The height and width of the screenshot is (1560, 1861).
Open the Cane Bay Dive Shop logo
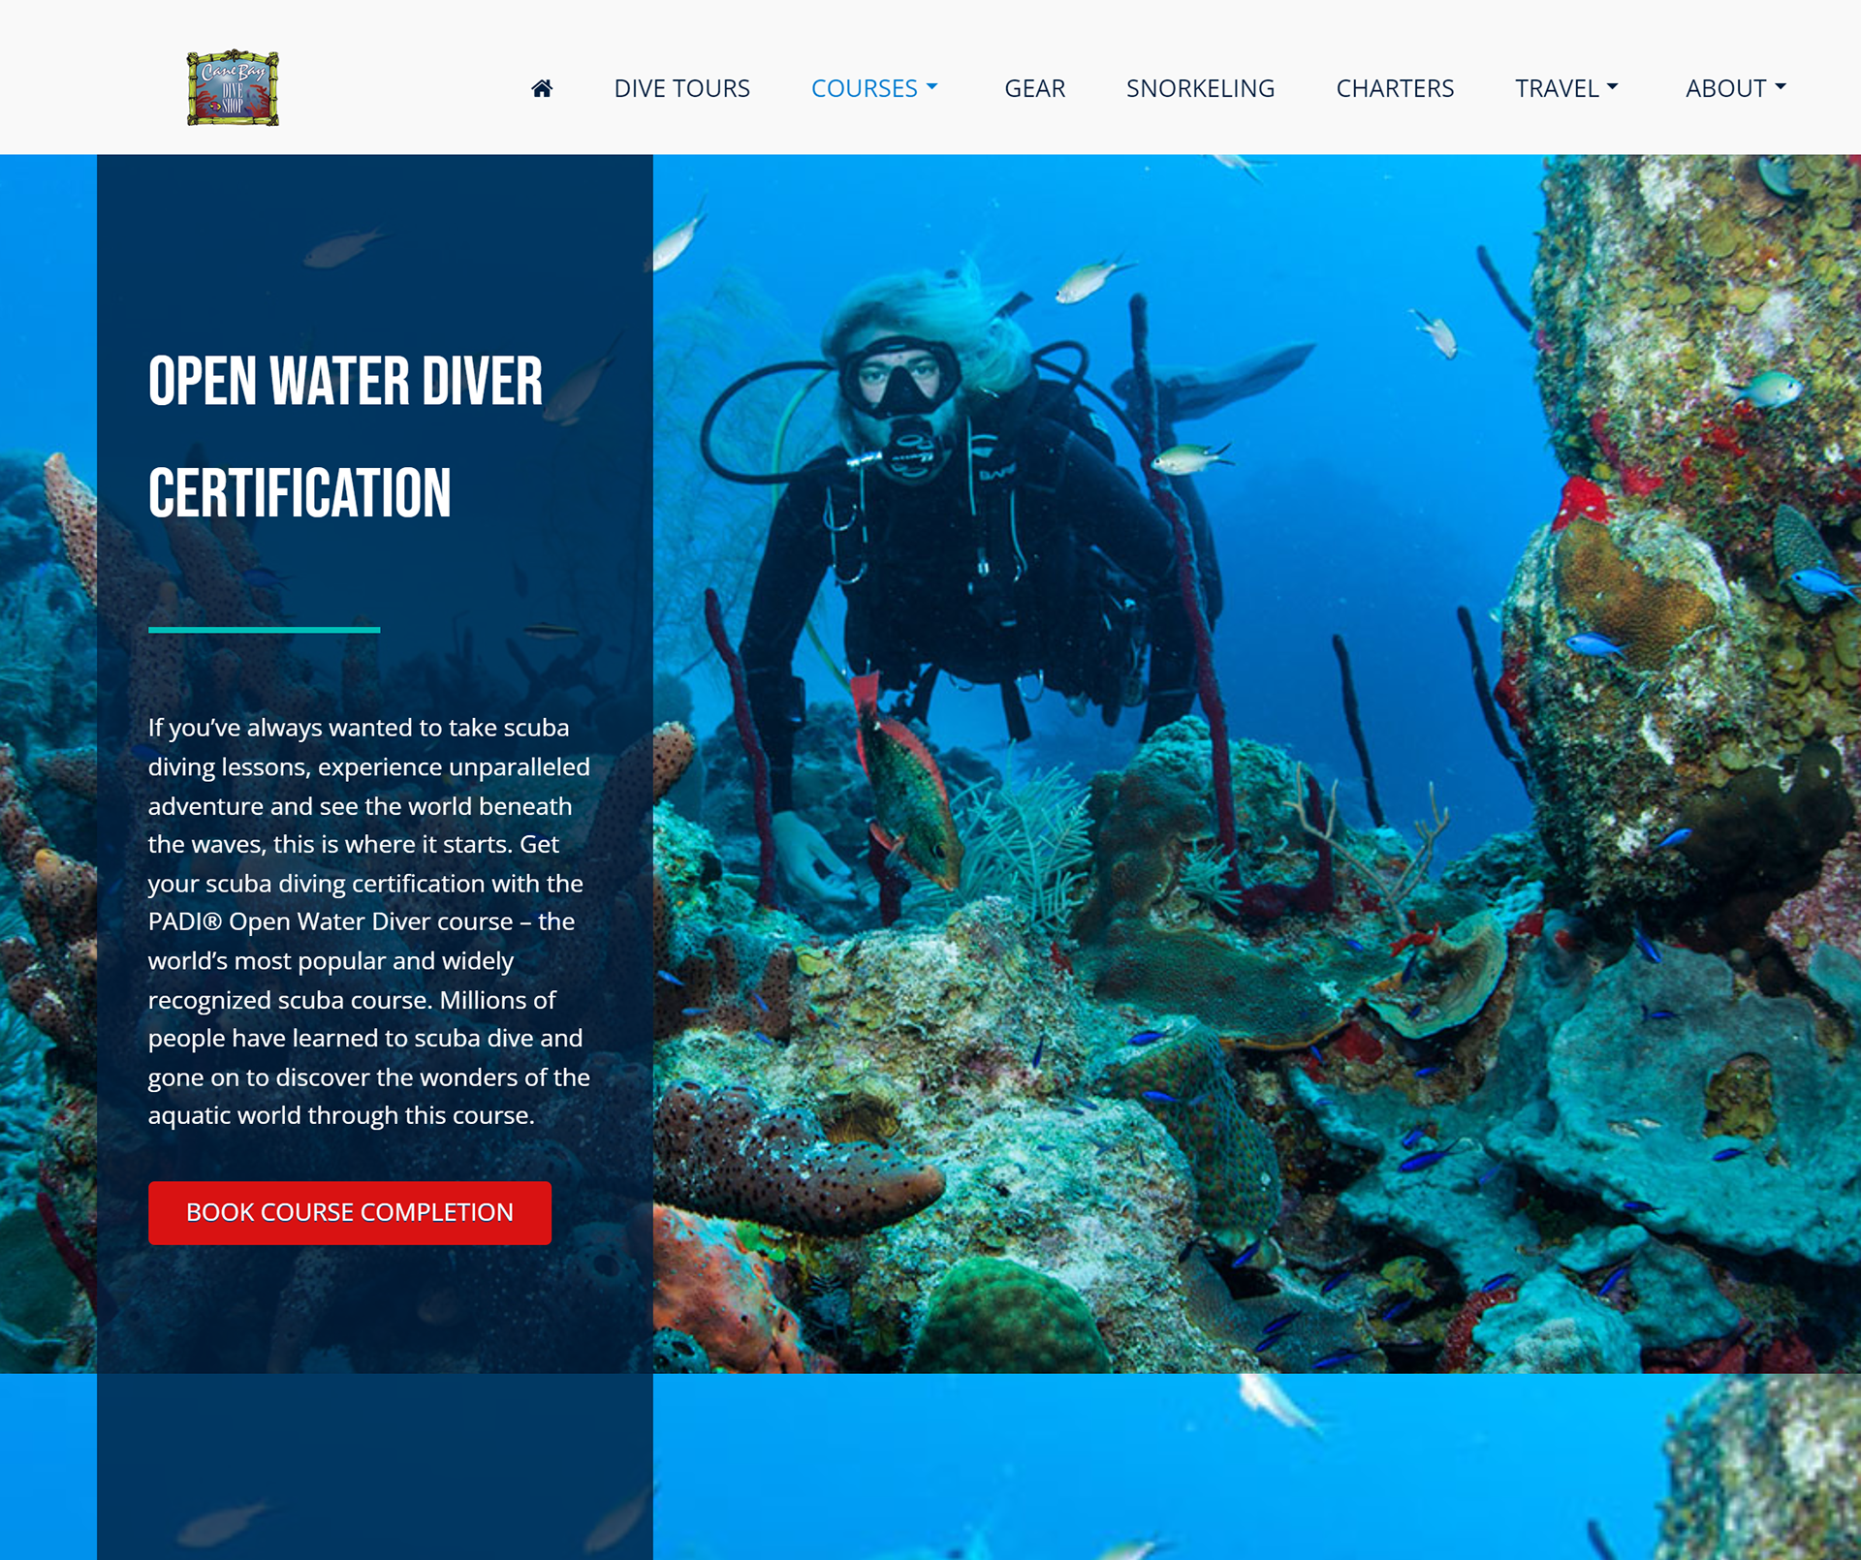point(233,88)
